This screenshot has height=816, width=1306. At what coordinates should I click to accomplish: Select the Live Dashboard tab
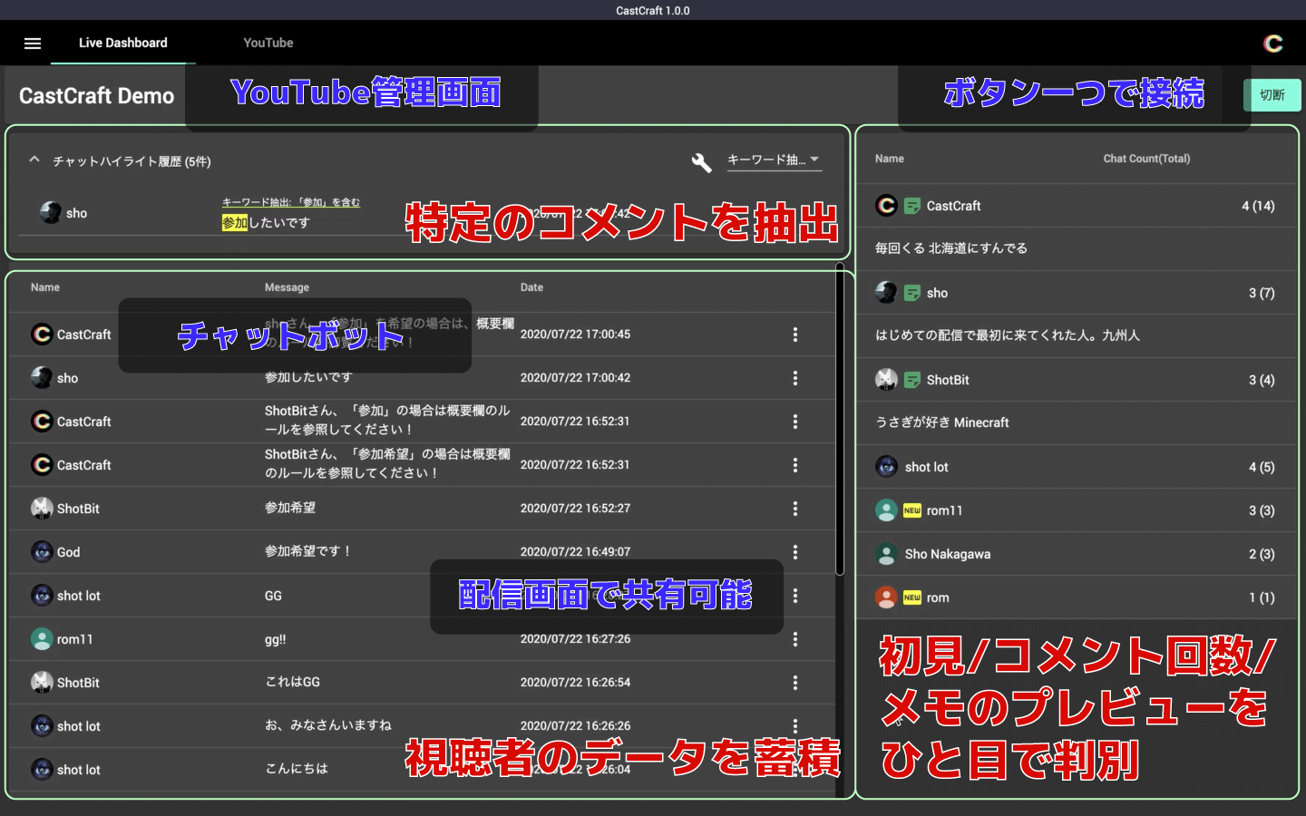(x=122, y=43)
